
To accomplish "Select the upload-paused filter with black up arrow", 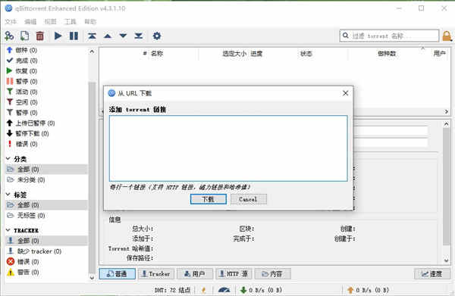I will coord(30,123).
